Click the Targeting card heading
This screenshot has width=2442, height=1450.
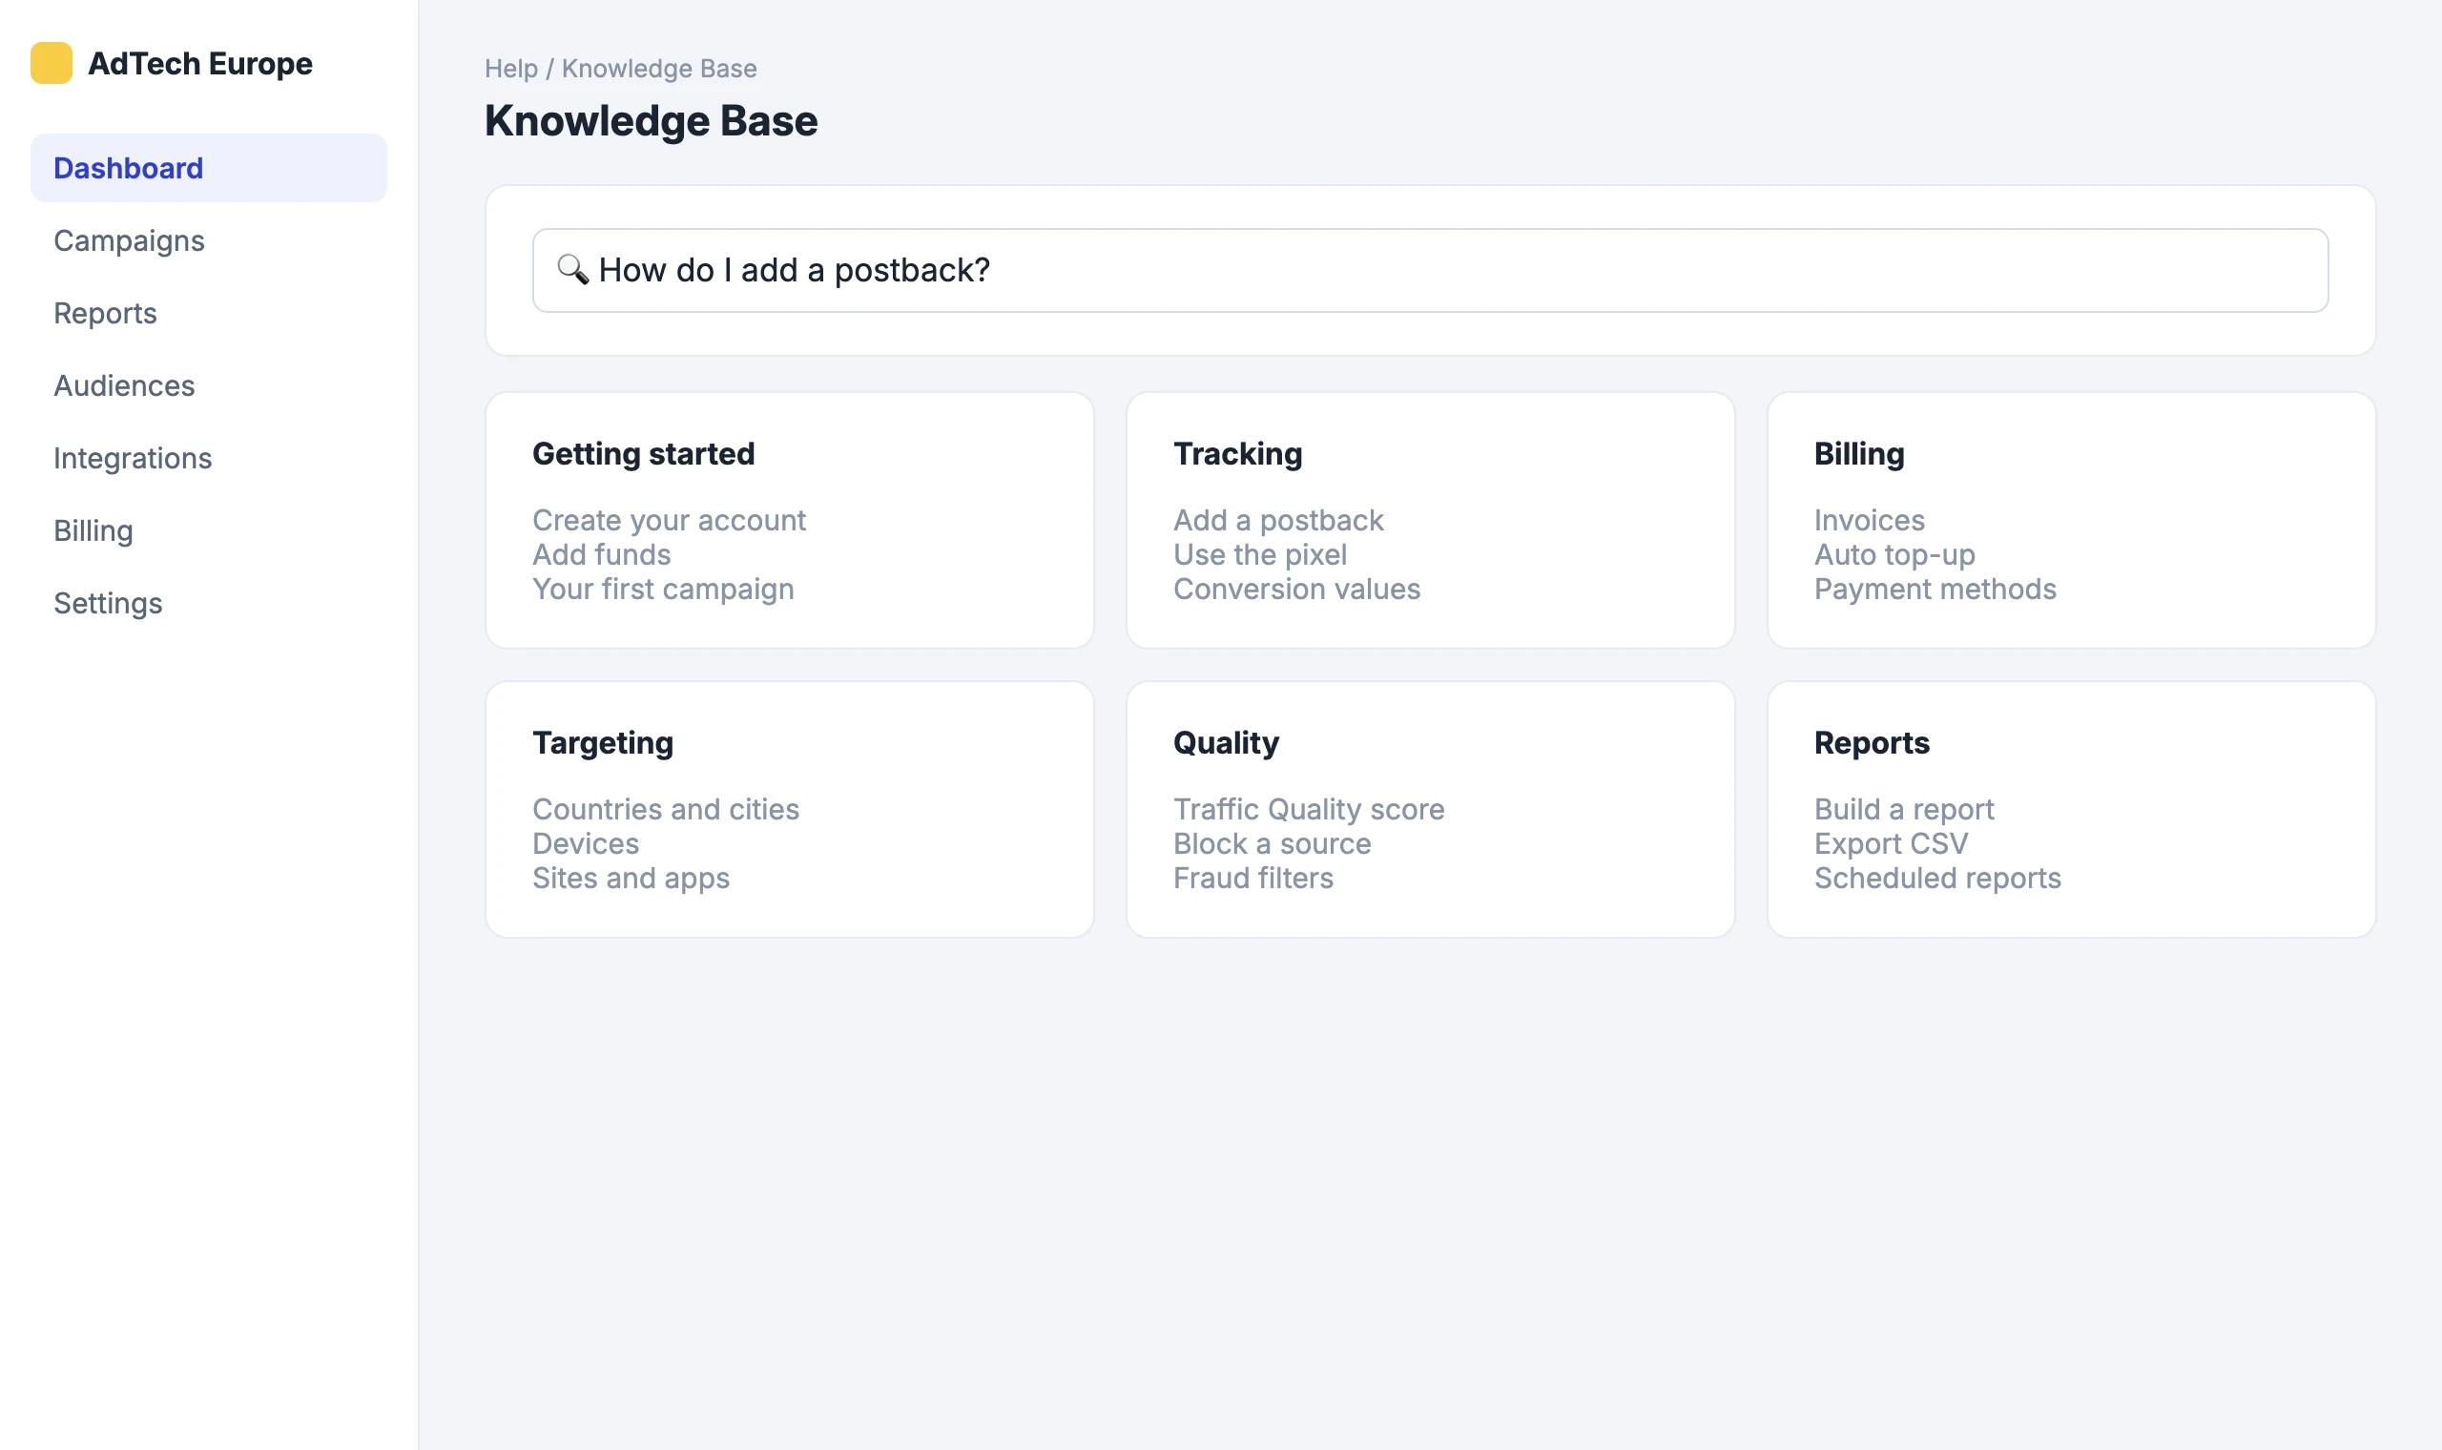coord(603,742)
